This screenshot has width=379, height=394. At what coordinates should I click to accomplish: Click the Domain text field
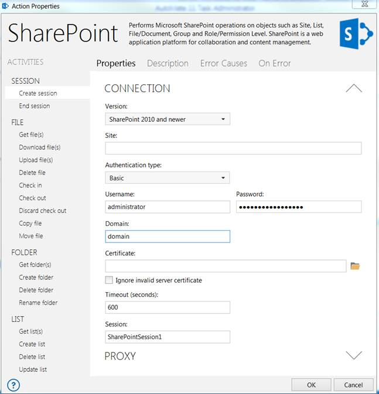point(168,237)
